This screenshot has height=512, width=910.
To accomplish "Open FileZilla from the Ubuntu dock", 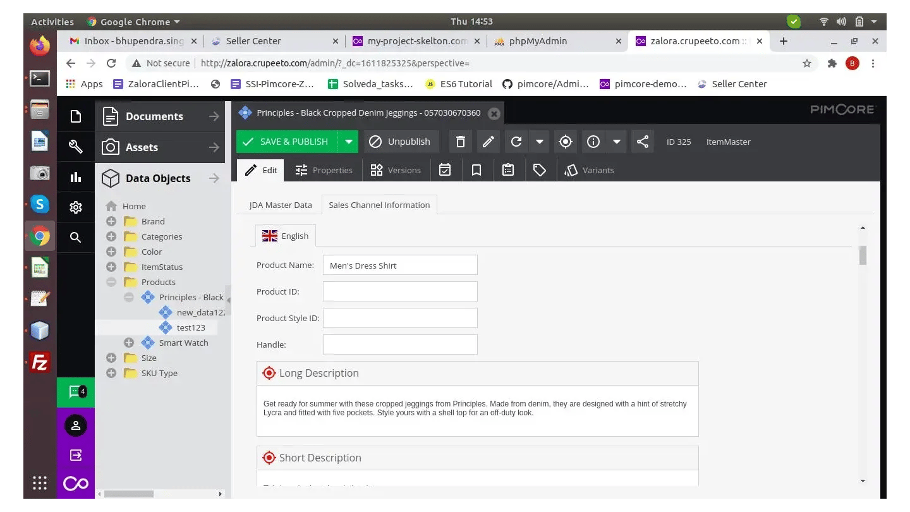I will (40, 362).
